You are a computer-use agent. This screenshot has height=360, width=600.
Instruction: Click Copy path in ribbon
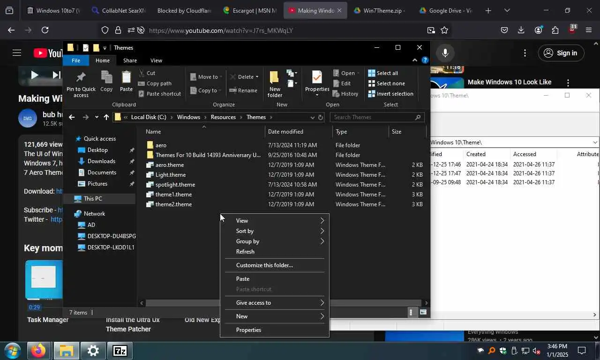click(155, 83)
